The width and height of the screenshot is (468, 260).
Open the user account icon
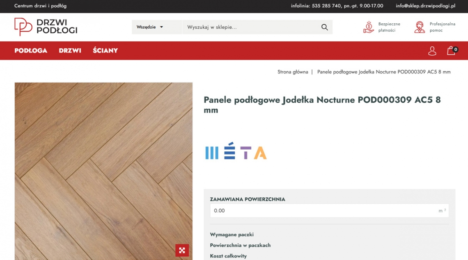click(x=432, y=51)
